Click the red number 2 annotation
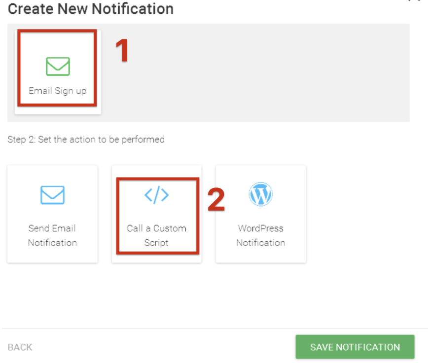Image resolution: width=428 pixels, height=363 pixels. pos(216,200)
